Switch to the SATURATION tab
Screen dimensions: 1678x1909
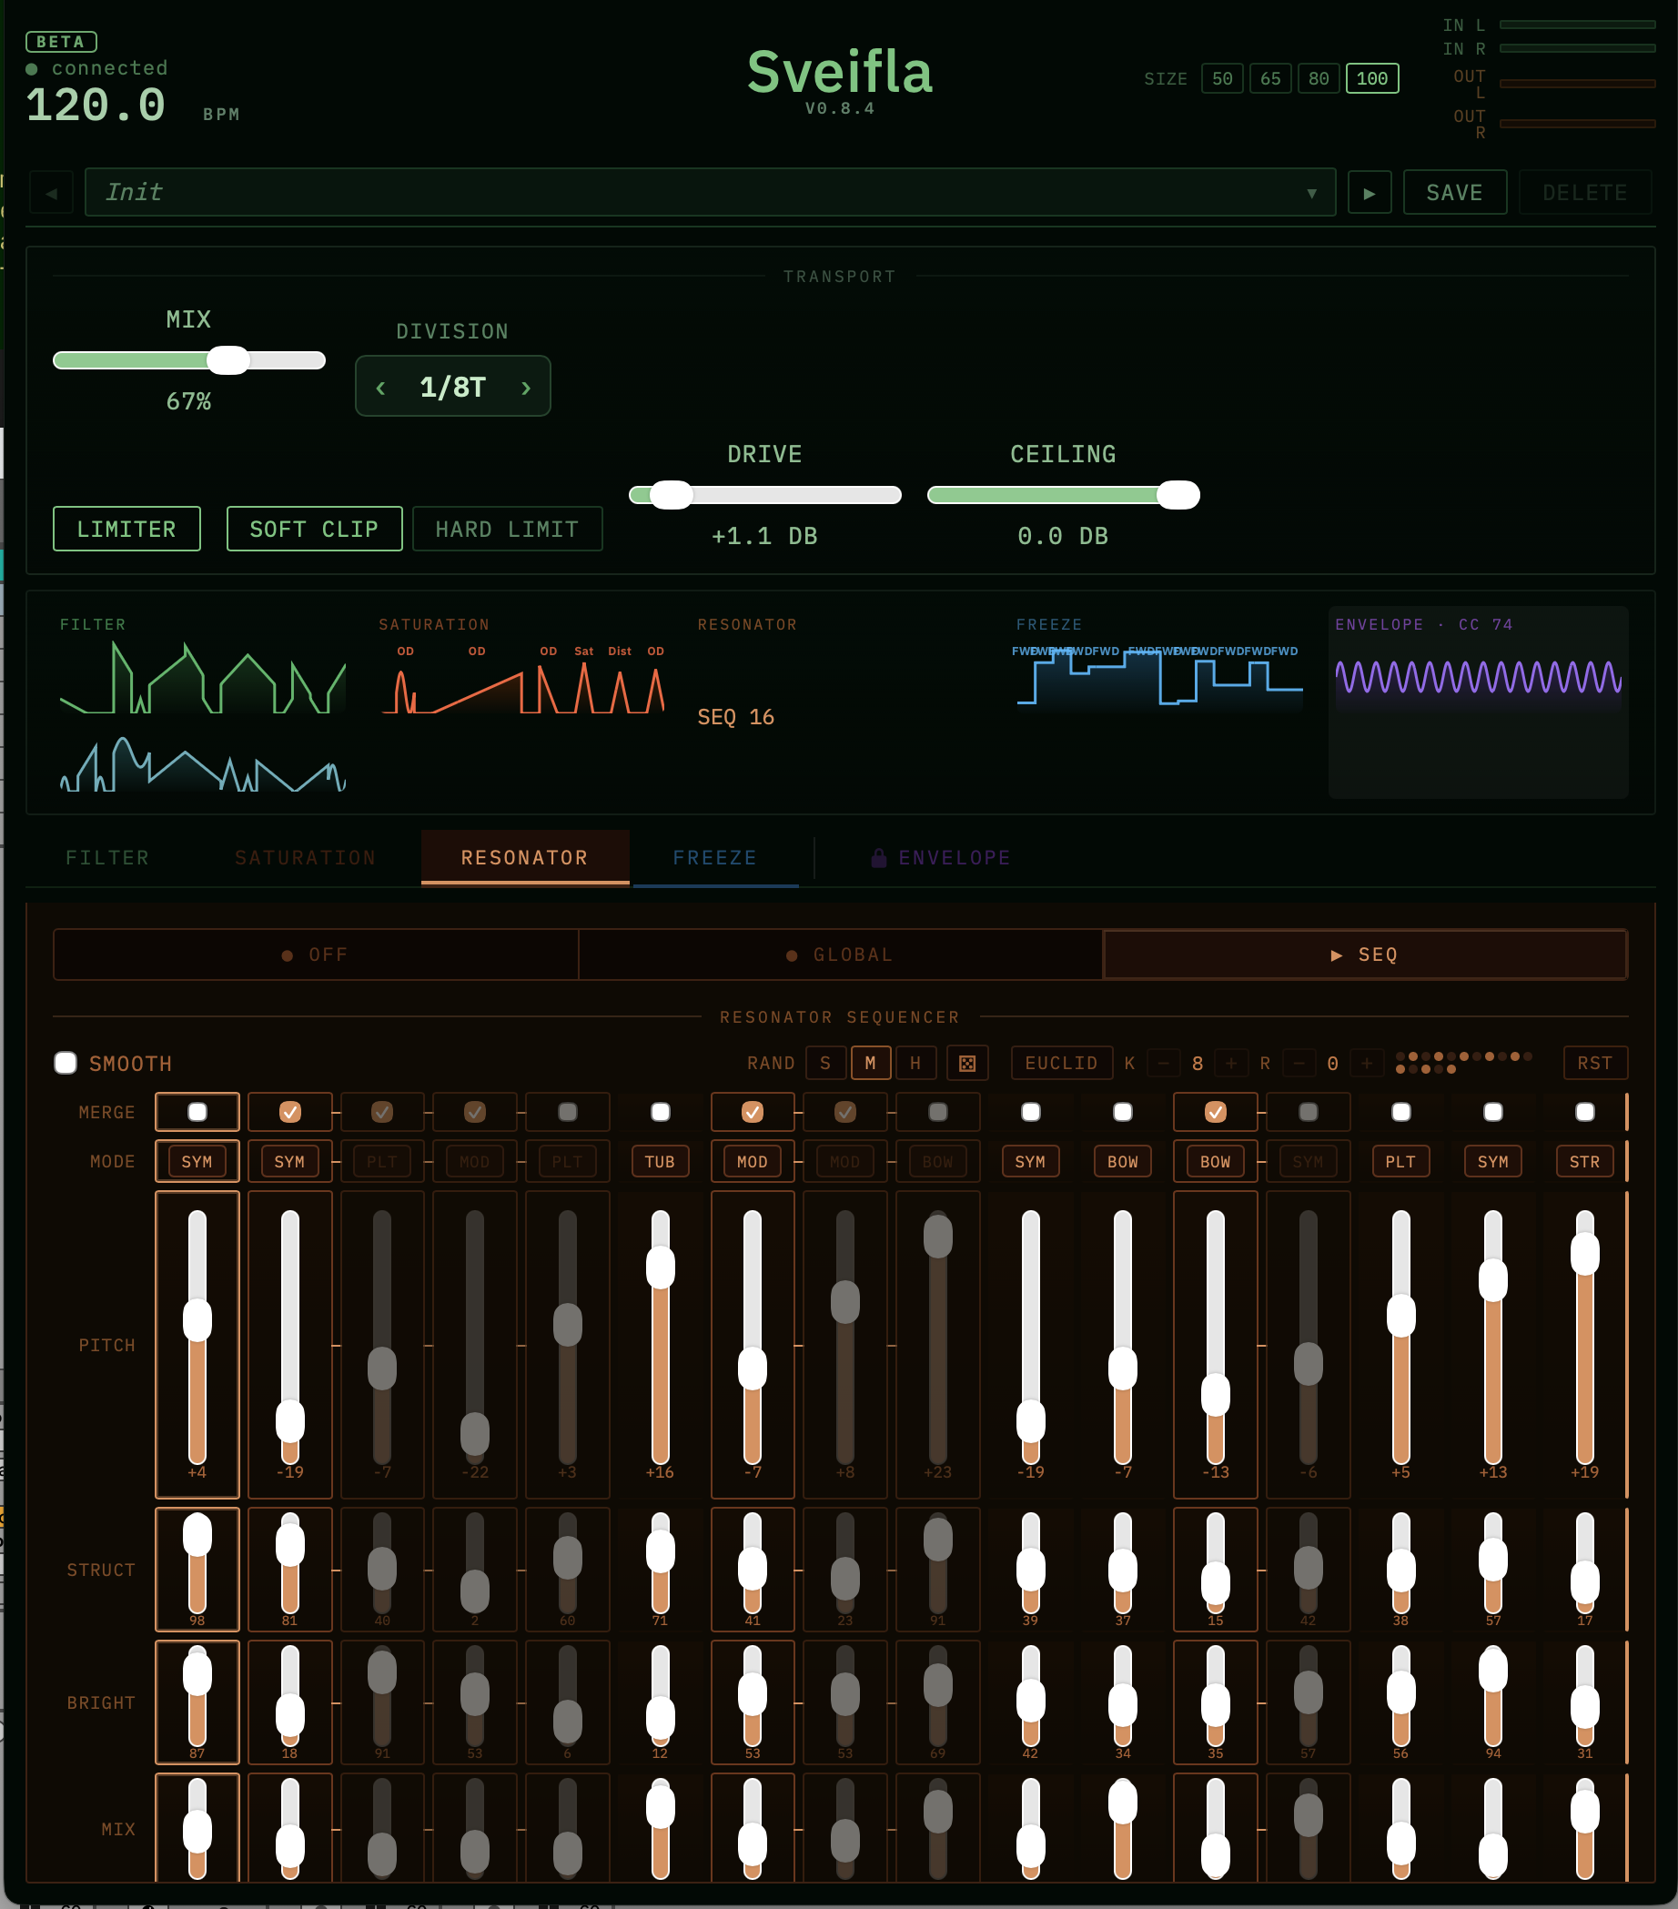pos(306,857)
